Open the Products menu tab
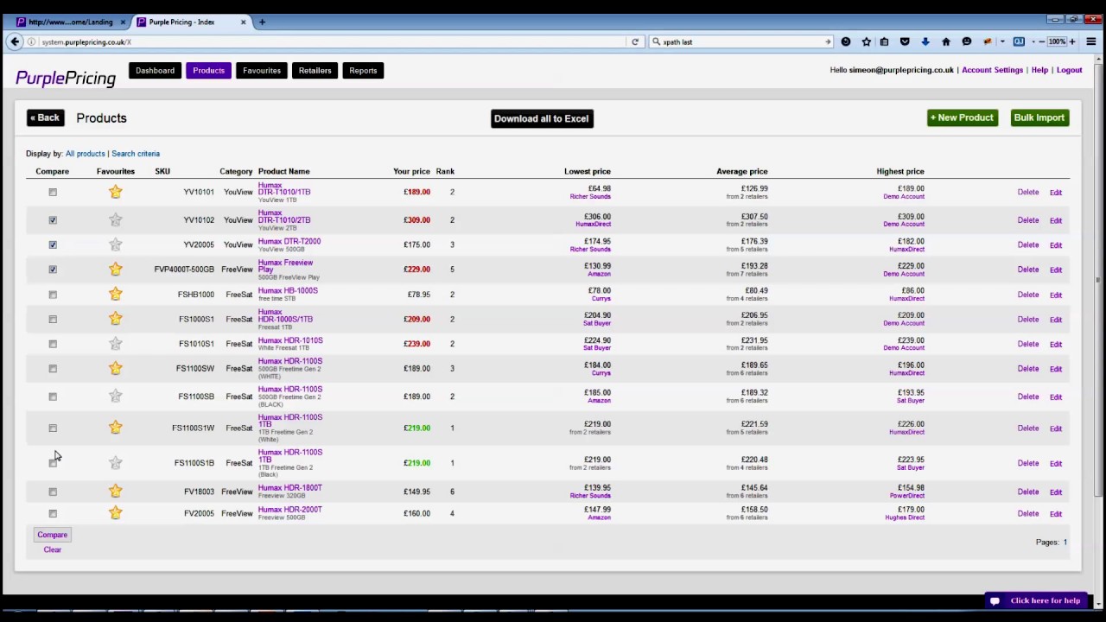The image size is (1106, 622). click(x=208, y=71)
